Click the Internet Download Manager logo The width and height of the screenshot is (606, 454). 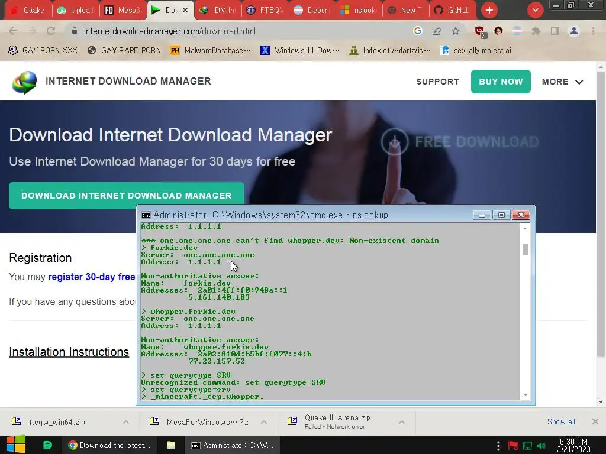[24, 82]
